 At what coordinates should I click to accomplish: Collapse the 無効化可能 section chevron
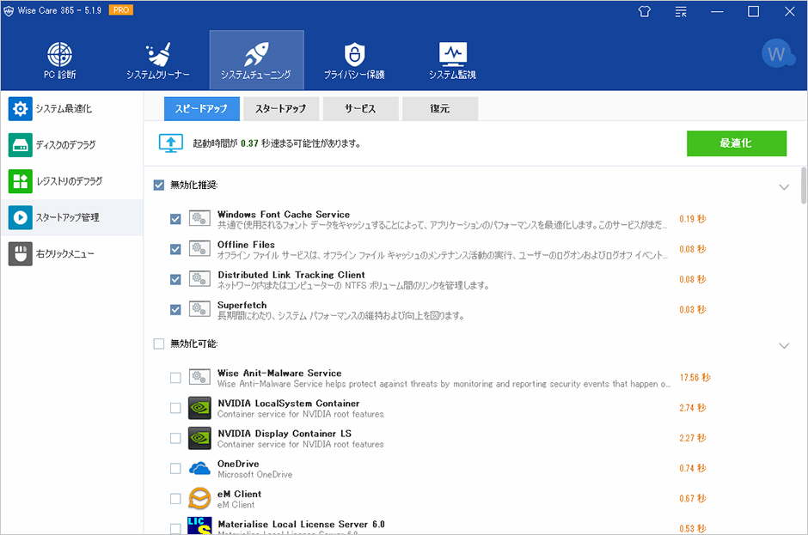(784, 345)
